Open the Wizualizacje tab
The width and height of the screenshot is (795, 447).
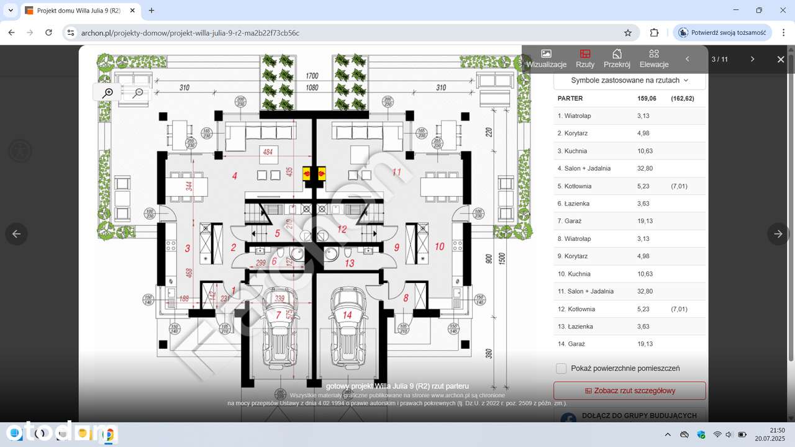click(547, 59)
